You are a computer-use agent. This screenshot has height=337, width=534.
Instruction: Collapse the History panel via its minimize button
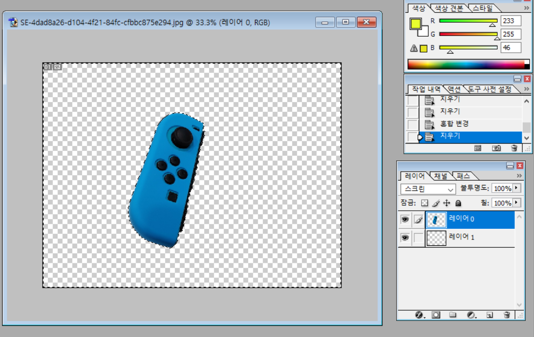click(x=517, y=79)
